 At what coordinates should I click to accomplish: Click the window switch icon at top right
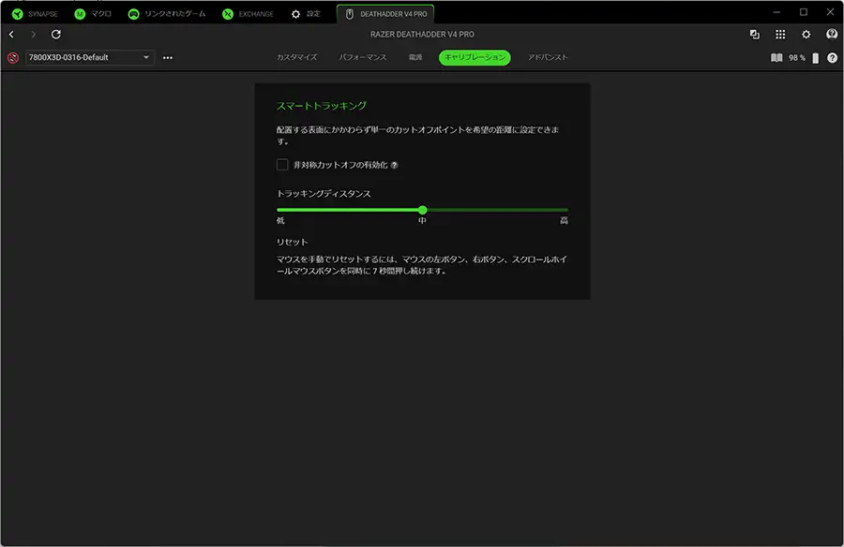click(755, 35)
